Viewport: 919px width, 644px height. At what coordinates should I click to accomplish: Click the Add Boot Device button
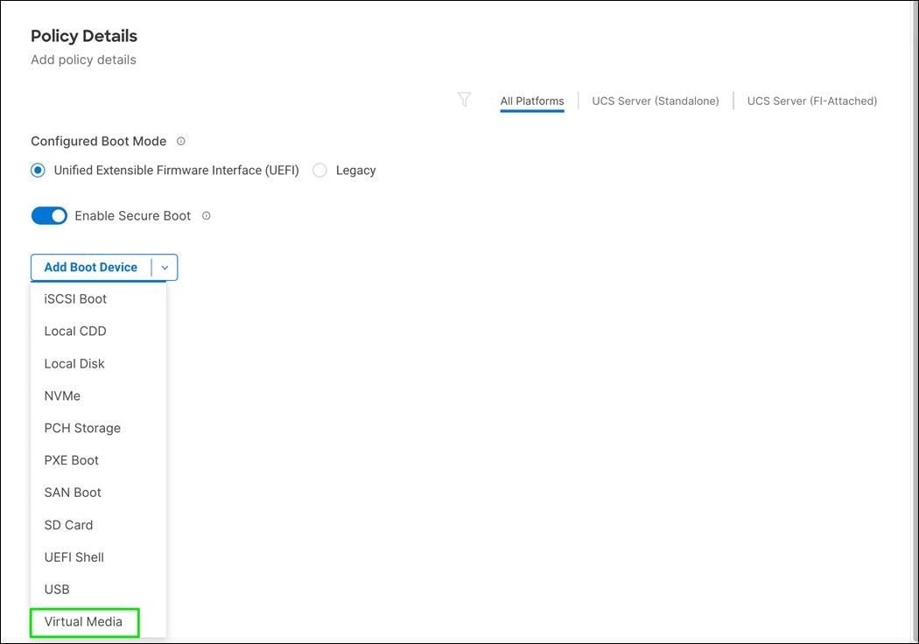[91, 267]
